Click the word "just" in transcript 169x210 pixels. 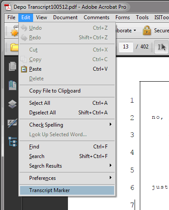(x=160, y=187)
